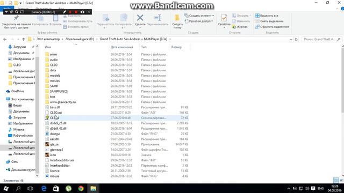Viewport: 344px width, 193px height.
Task: Open Task View on the taskbar
Action: click(x=30, y=188)
